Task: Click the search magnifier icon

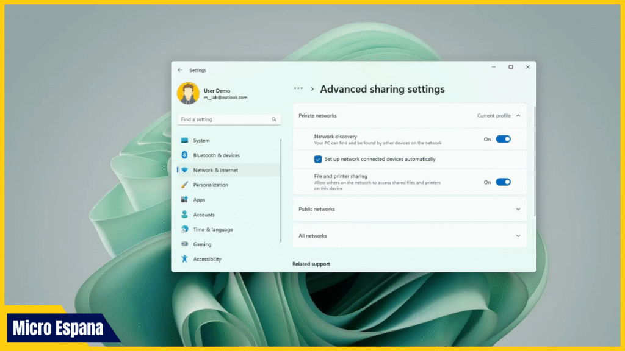Action: 274,119
